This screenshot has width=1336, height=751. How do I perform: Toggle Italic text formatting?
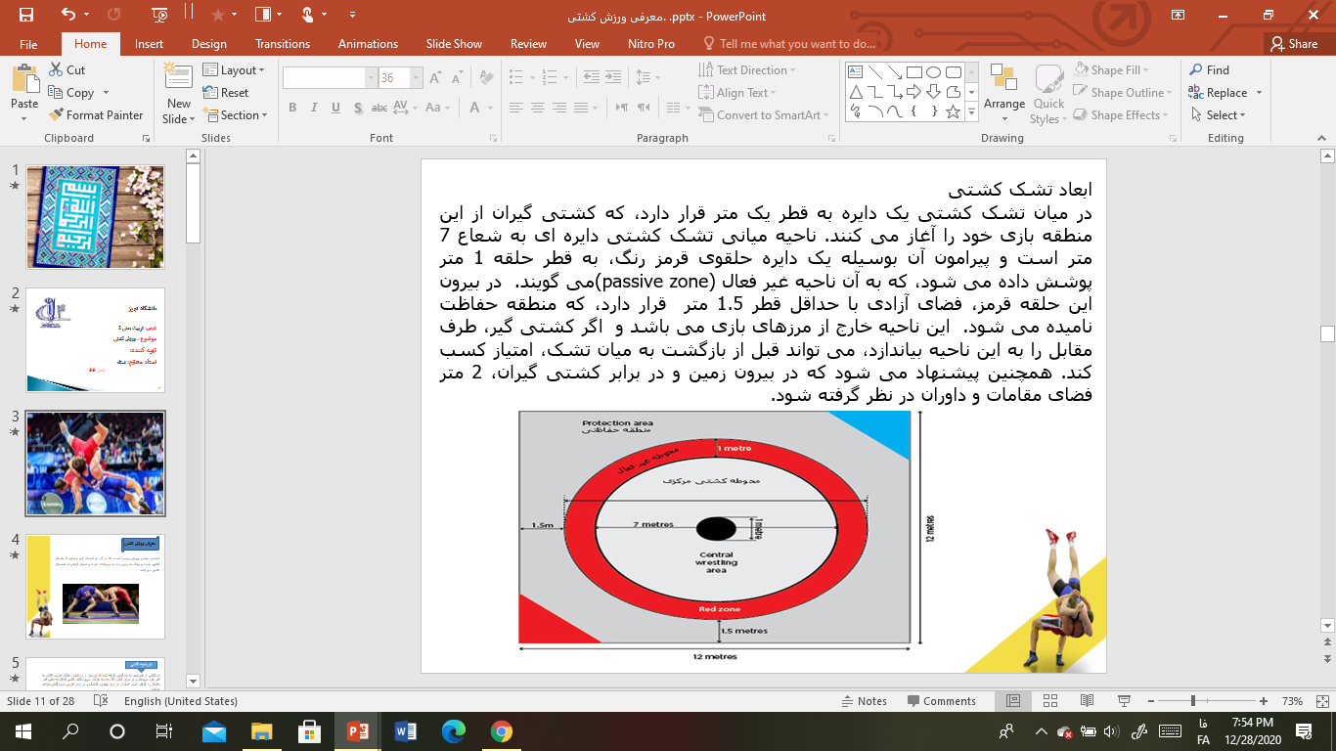click(314, 109)
